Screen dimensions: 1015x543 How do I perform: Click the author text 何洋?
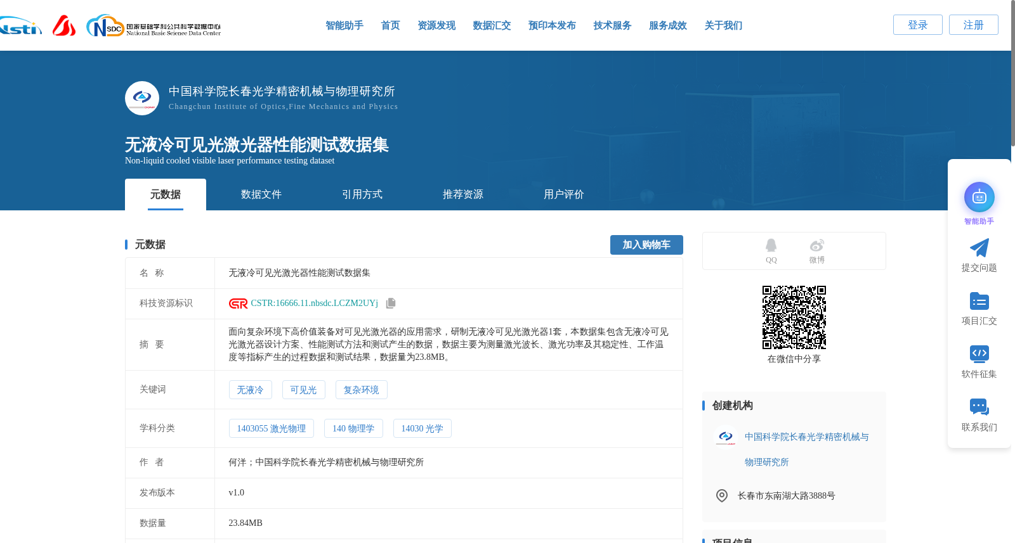pyautogui.click(x=237, y=463)
